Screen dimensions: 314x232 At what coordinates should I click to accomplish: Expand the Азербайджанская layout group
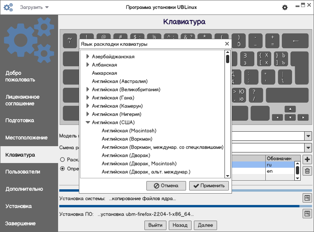[88, 56]
